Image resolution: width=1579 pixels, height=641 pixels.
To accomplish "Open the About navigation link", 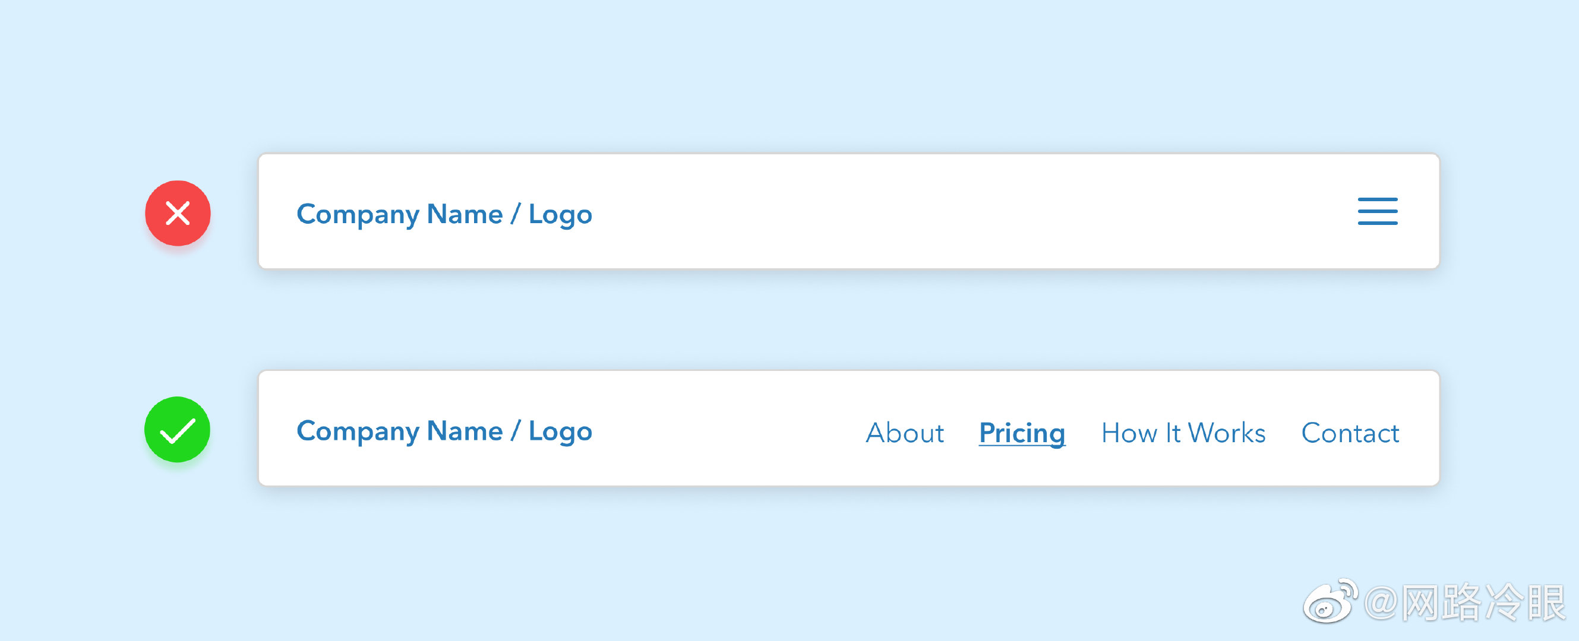I will pyautogui.click(x=904, y=433).
